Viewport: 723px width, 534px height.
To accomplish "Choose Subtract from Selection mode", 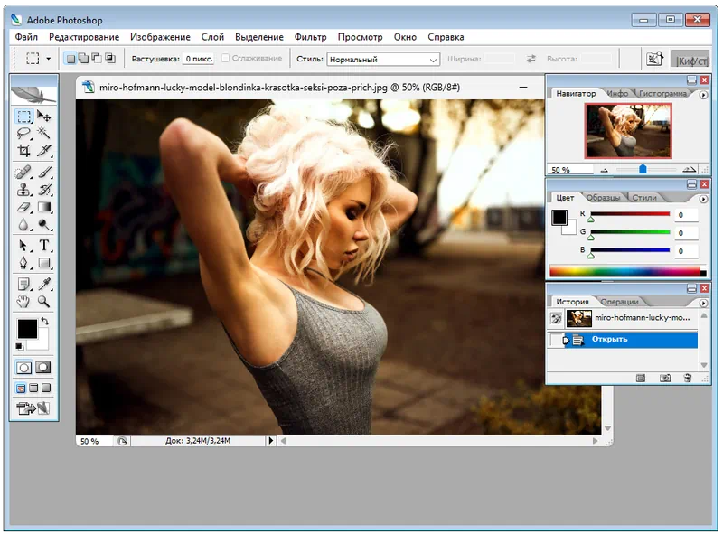I will [x=97, y=58].
